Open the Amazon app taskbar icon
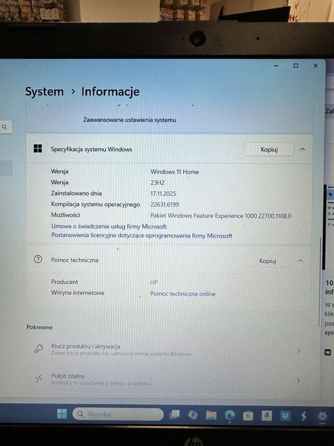 (267, 415)
